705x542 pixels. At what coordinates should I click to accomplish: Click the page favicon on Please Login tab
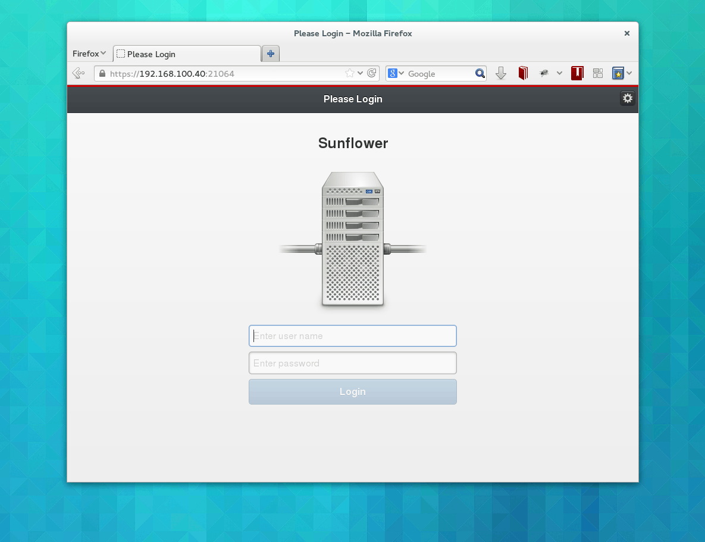121,54
